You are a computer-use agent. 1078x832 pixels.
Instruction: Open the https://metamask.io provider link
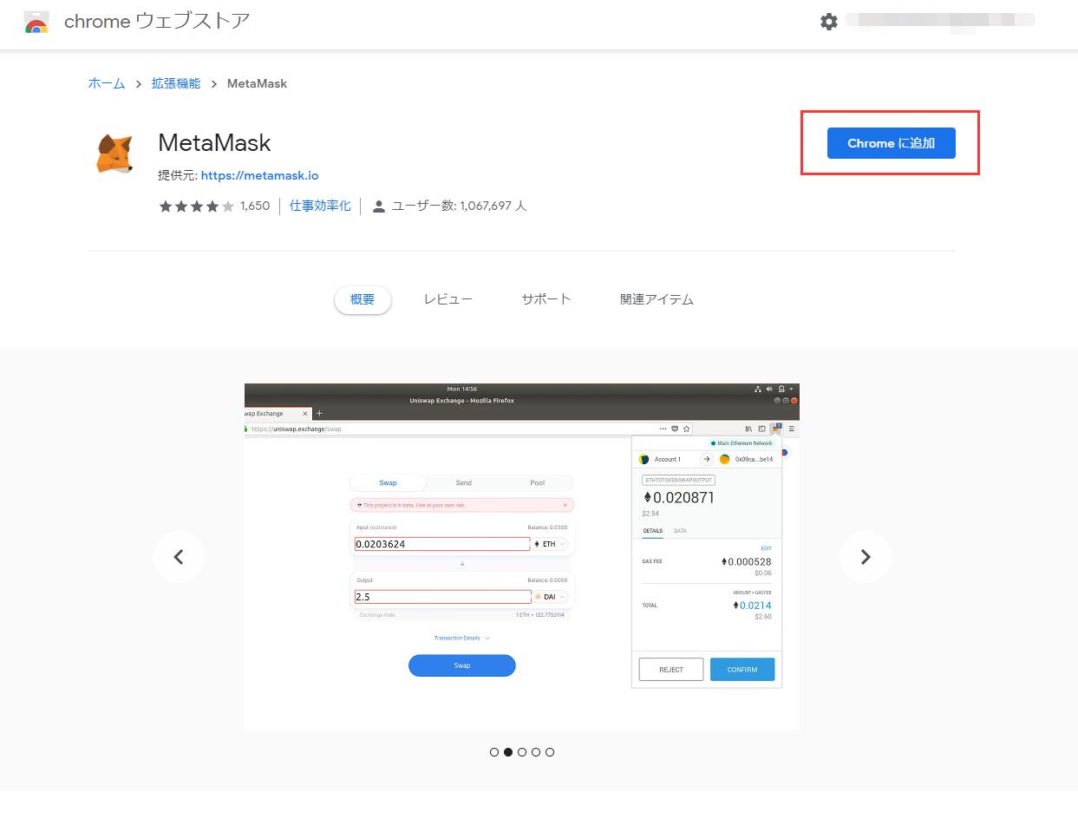259,175
